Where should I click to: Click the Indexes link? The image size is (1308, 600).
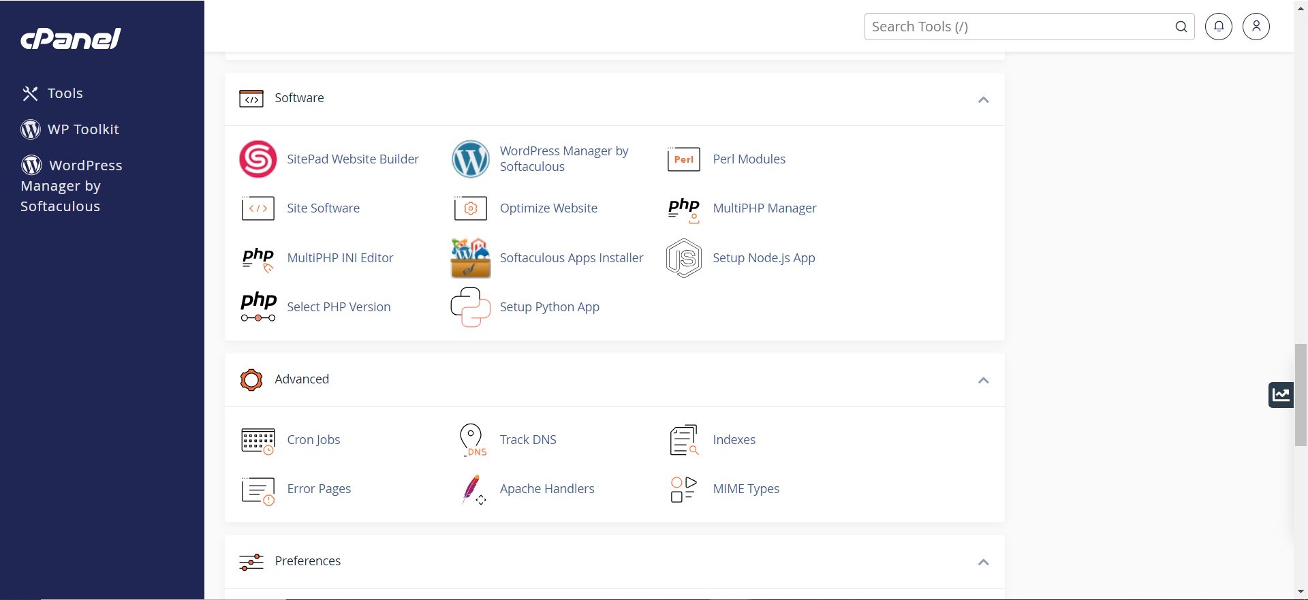pyautogui.click(x=734, y=439)
